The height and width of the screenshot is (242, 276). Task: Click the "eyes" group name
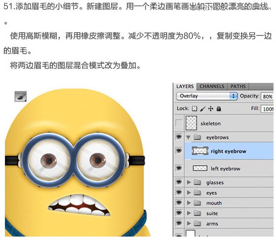(x=211, y=193)
